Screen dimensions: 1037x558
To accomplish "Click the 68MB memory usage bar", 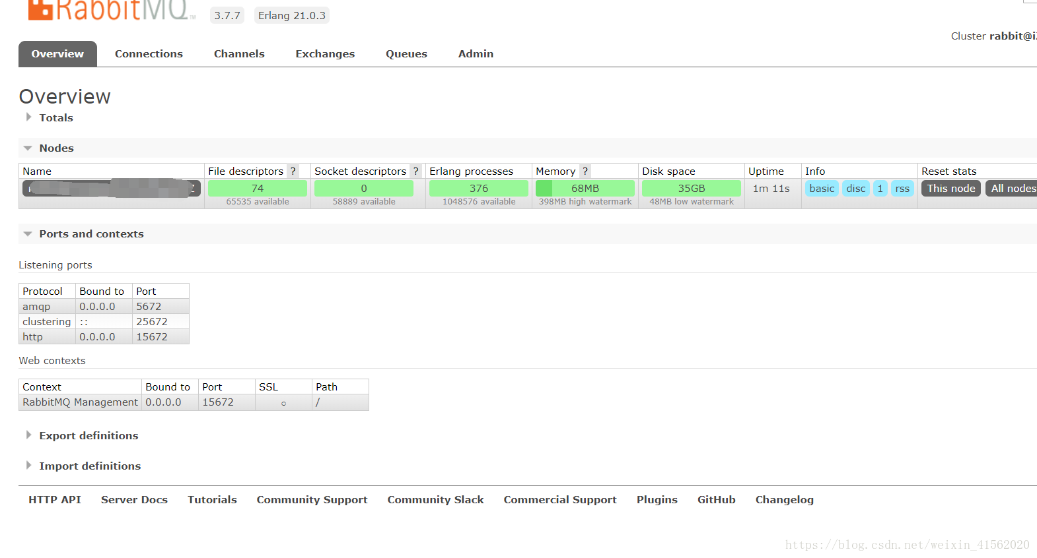I will (585, 188).
